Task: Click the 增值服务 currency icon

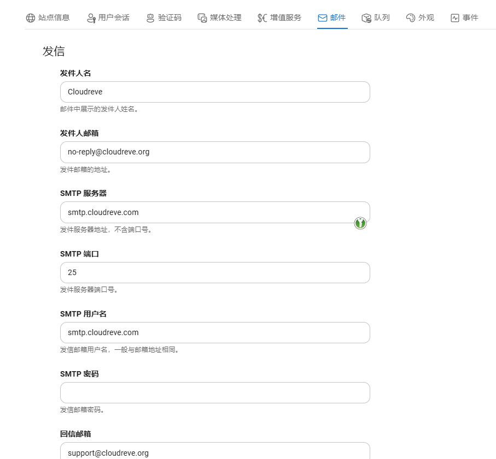Action: pos(262,18)
